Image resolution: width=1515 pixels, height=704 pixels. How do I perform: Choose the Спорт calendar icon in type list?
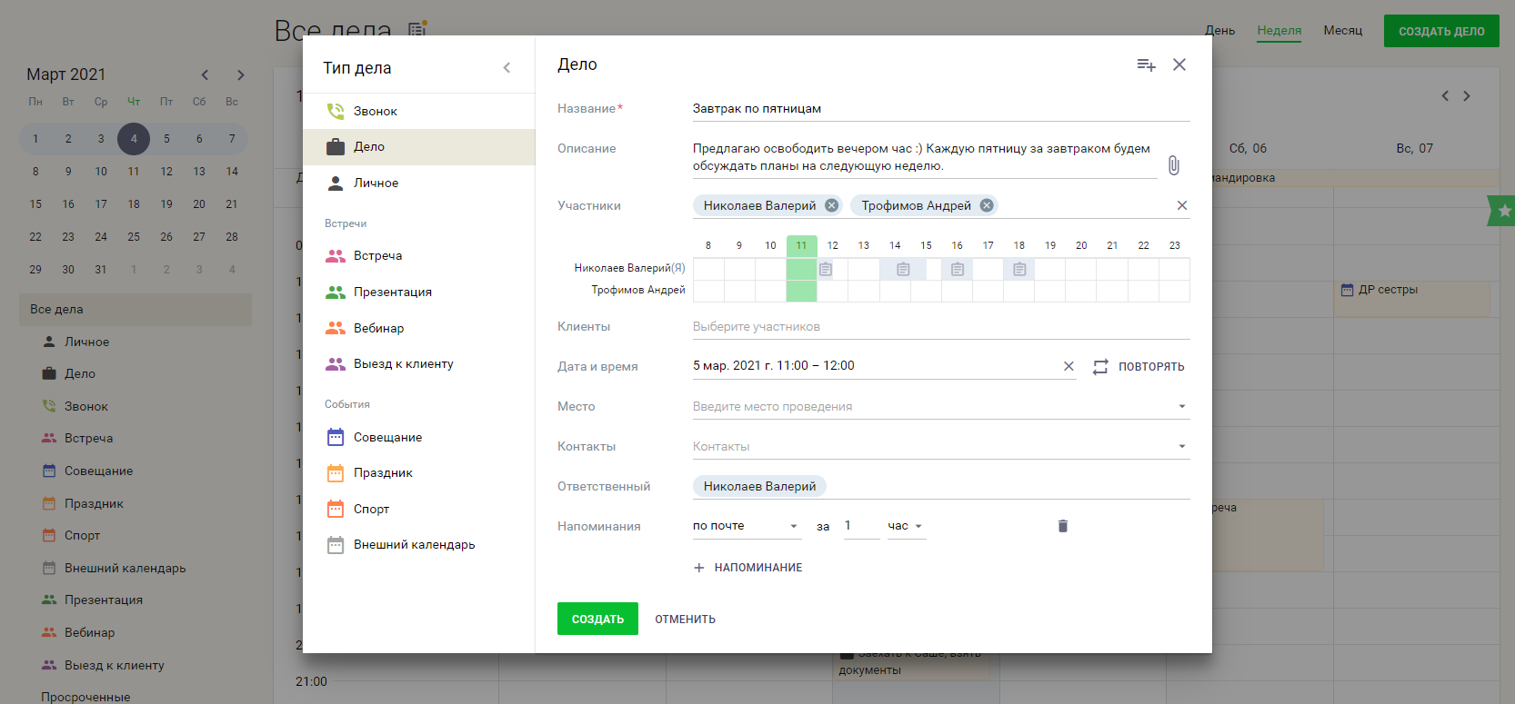click(x=336, y=509)
